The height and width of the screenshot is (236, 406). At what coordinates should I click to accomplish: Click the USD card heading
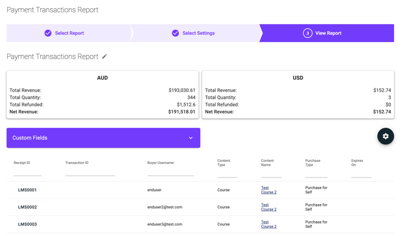click(298, 78)
